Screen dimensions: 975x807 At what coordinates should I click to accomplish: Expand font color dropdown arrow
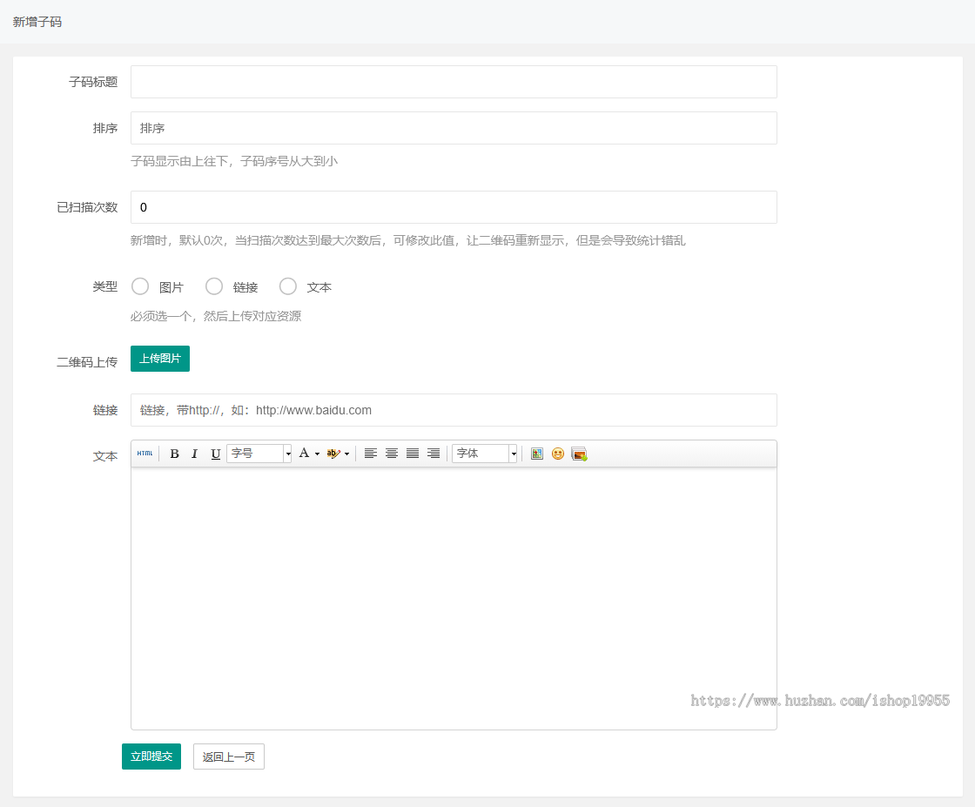317,454
